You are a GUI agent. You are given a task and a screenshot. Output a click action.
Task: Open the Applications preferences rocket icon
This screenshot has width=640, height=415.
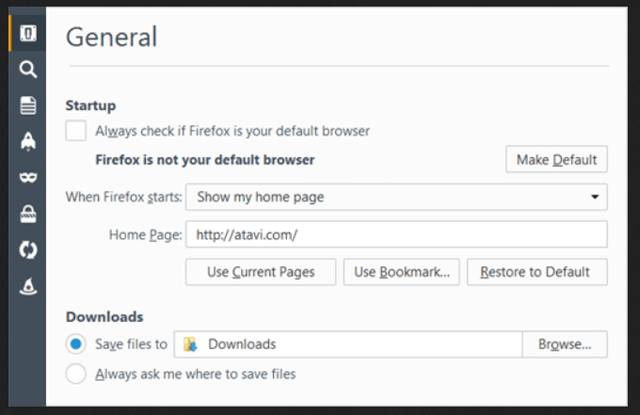[28, 141]
